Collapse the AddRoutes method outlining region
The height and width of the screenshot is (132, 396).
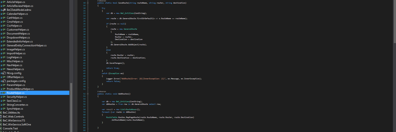coord(88,94)
